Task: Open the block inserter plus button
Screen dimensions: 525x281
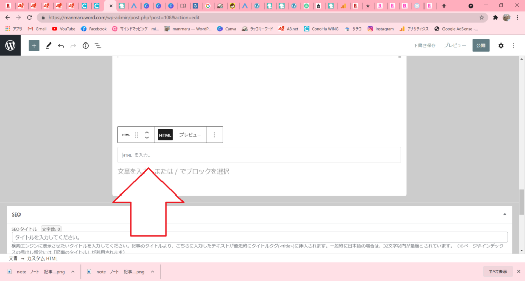Action: click(x=34, y=46)
